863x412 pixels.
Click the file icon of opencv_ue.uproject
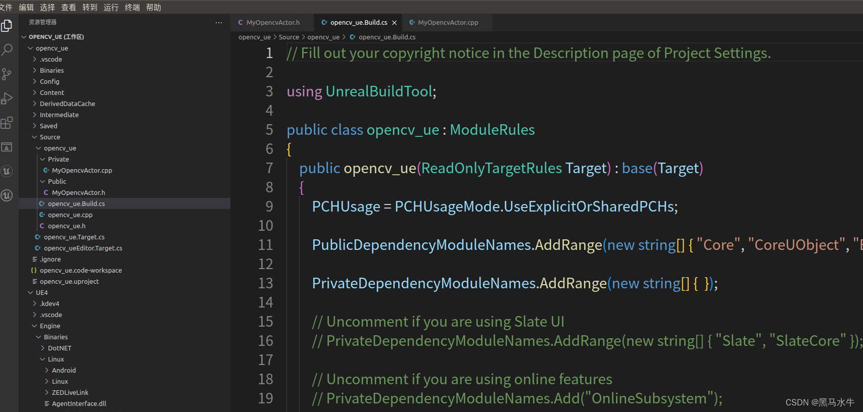point(34,281)
